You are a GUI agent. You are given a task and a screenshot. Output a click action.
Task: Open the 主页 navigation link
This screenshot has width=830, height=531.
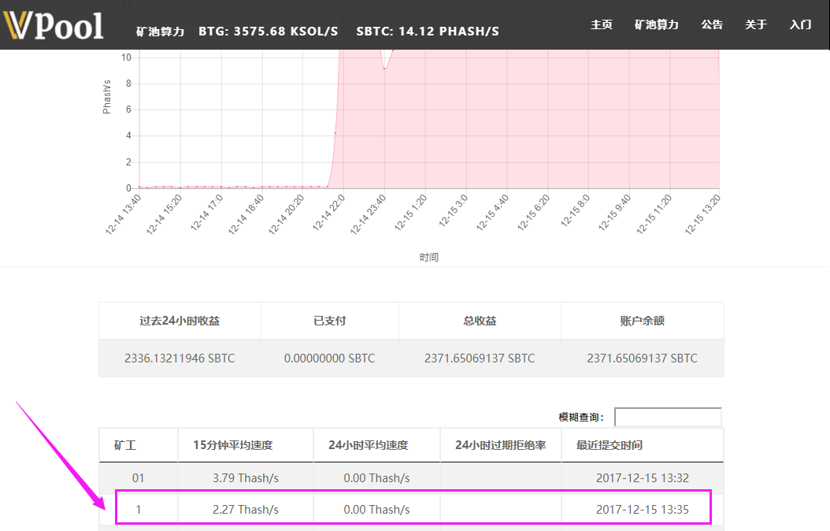(602, 24)
